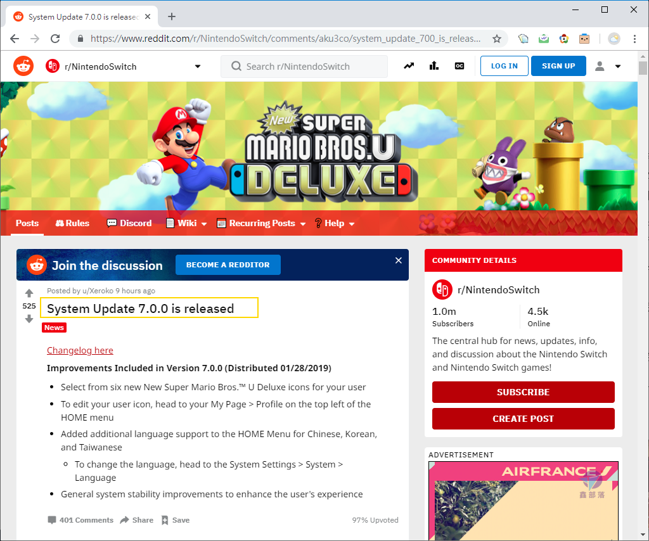Screen dimensions: 649x541
Task: Go back with the browser back arrow
Action: pos(15,39)
